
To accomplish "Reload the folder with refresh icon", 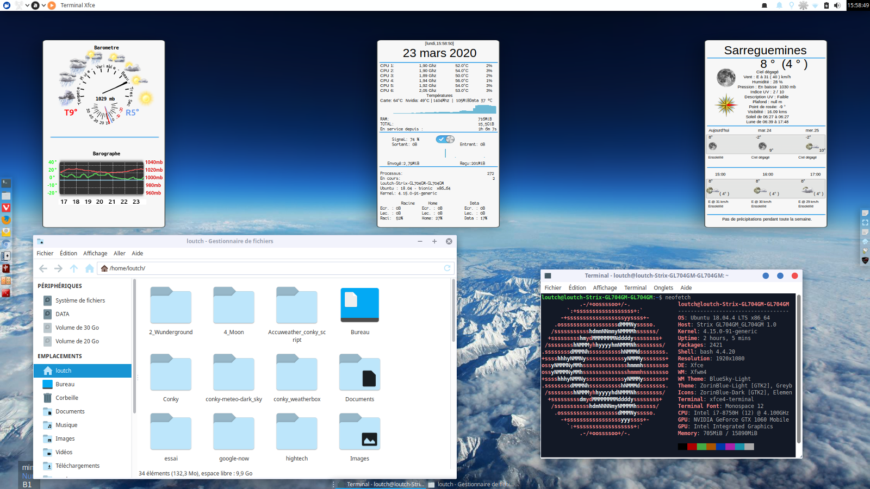I will pyautogui.click(x=447, y=268).
